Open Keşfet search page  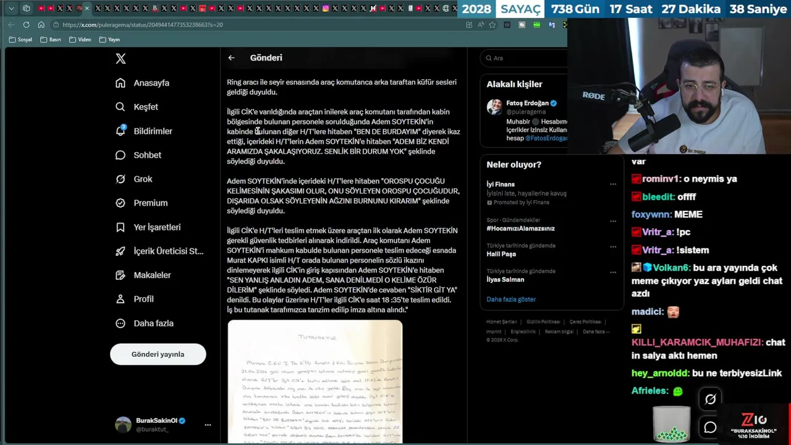(x=137, y=107)
